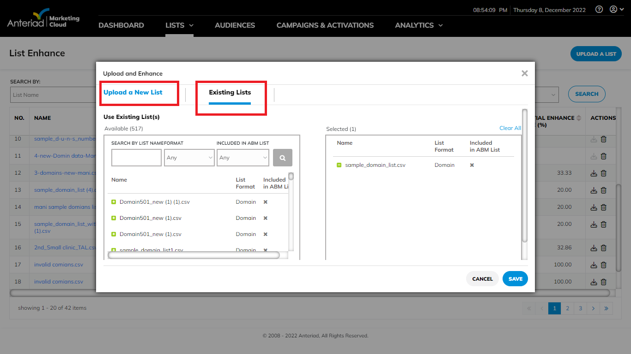Focus the background List Name search box
The height and width of the screenshot is (354, 631).
[x=53, y=95]
